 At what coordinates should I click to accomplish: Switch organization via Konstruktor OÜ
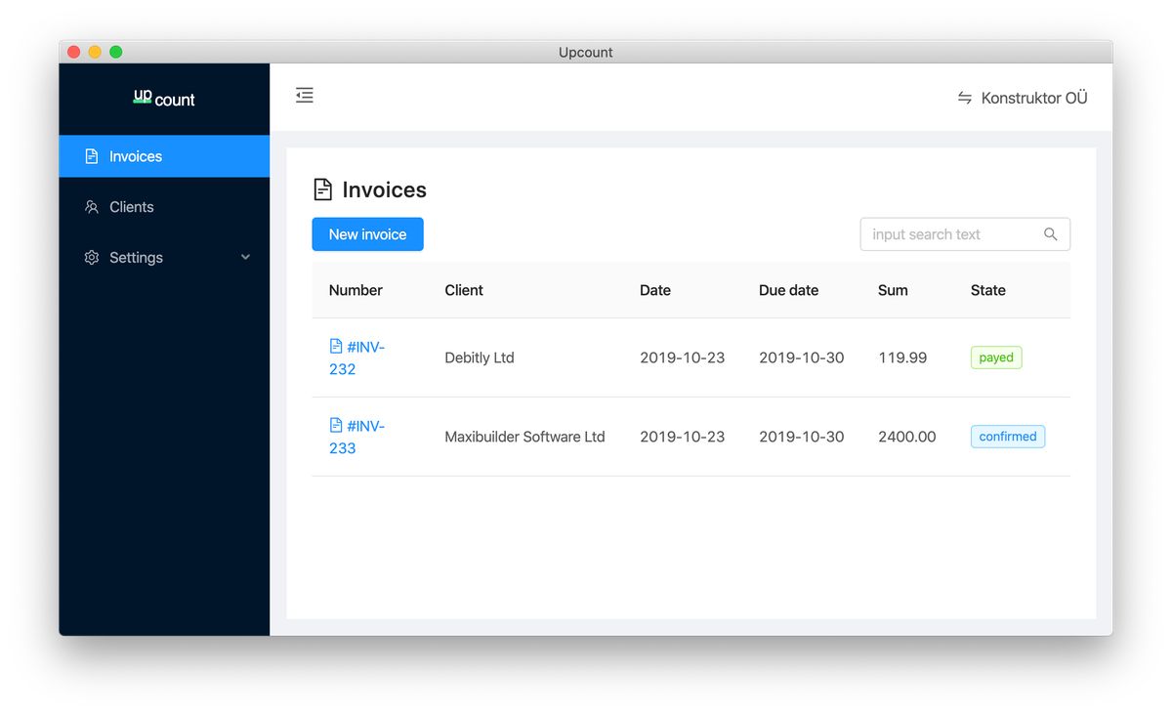pyautogui.click(x=1023, y=98)
